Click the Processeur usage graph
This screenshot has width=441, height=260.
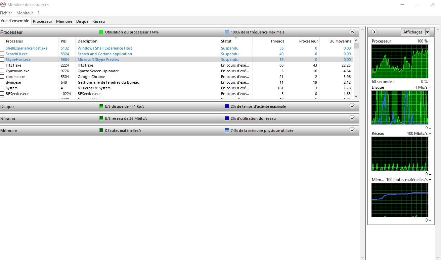[400, 61]
